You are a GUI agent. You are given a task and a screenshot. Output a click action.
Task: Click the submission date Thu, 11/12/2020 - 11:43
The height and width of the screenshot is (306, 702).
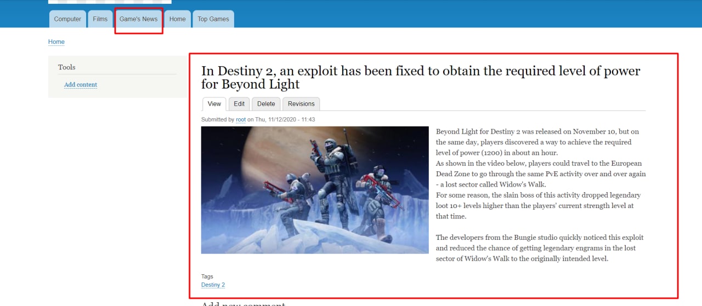pos(285,119)
